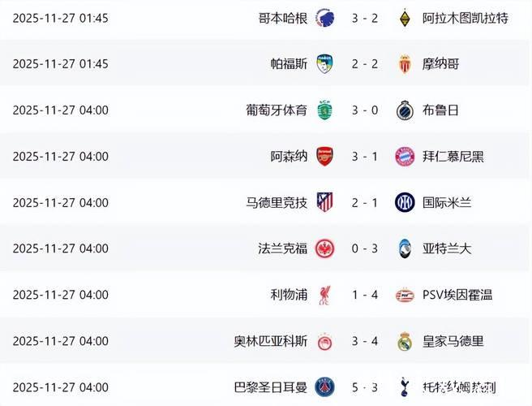Click the Real Madrid crest
The width and height of the screenshot is (532, 406).
tap(405, 341)
